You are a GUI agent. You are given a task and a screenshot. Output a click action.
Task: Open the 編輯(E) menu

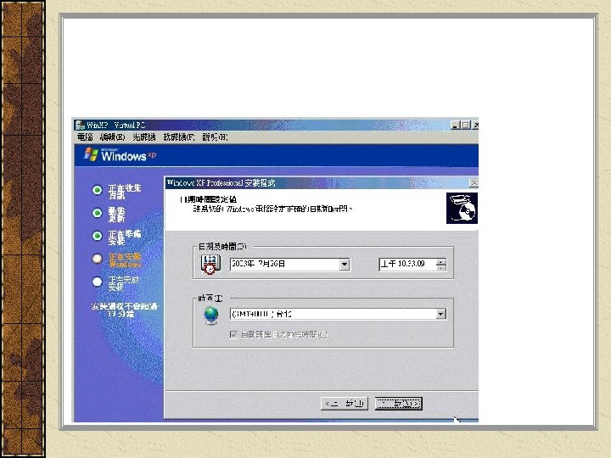(x=112, y=137)
